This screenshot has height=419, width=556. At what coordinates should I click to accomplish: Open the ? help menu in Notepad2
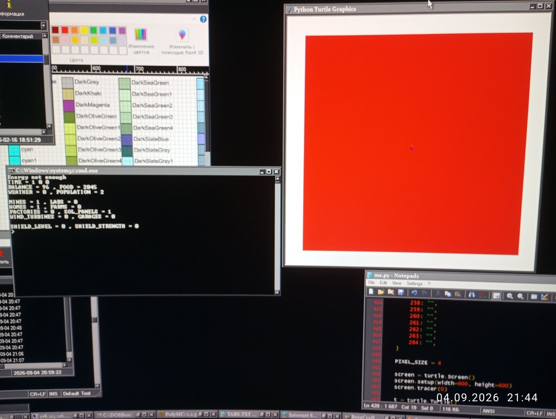pos(429,284)
